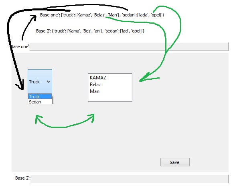Viewport: 235px width, 190px height.
Task: Select Truck in the dropdown list
Action: tap(40, 96)
